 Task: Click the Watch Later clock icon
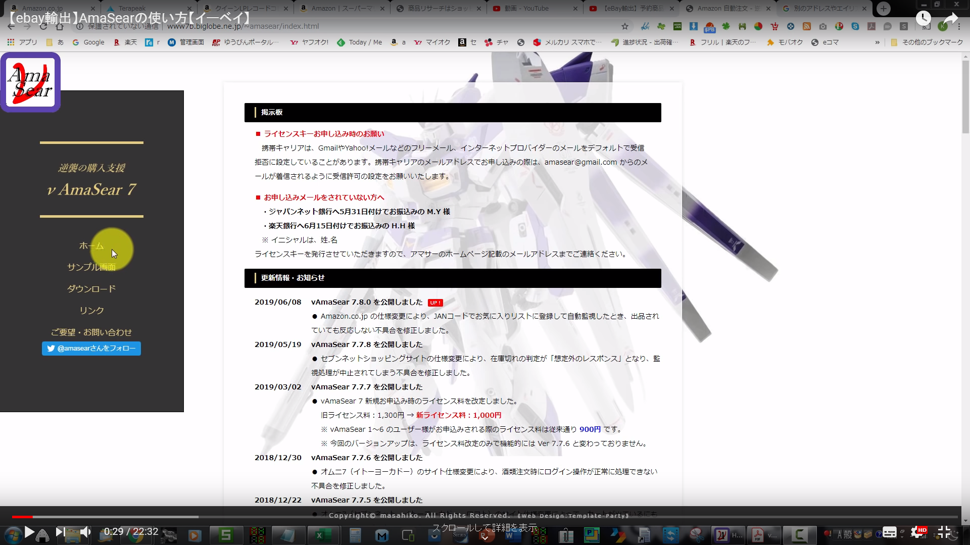point(924,19)
